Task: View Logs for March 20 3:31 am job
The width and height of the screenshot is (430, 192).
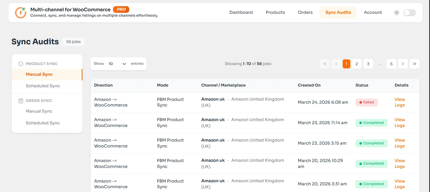Action: (400, 184)
